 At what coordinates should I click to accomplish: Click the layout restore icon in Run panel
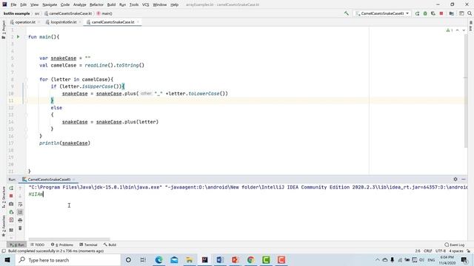click(11, 230)
